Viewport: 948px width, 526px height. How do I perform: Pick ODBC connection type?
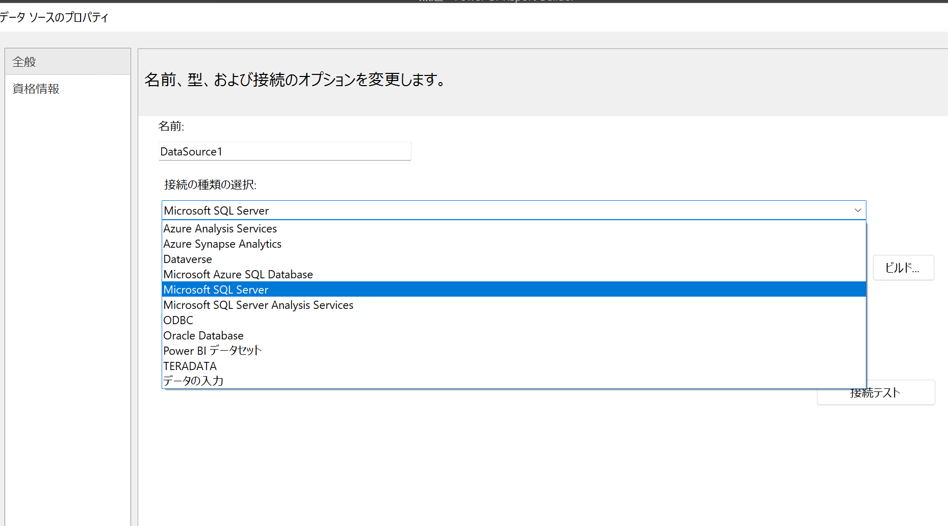coord(514,320)
